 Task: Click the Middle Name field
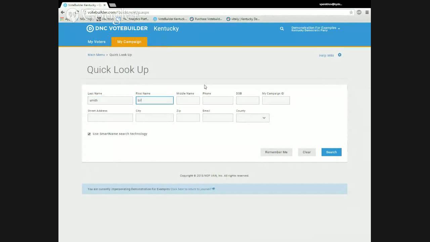coord(188,100)
